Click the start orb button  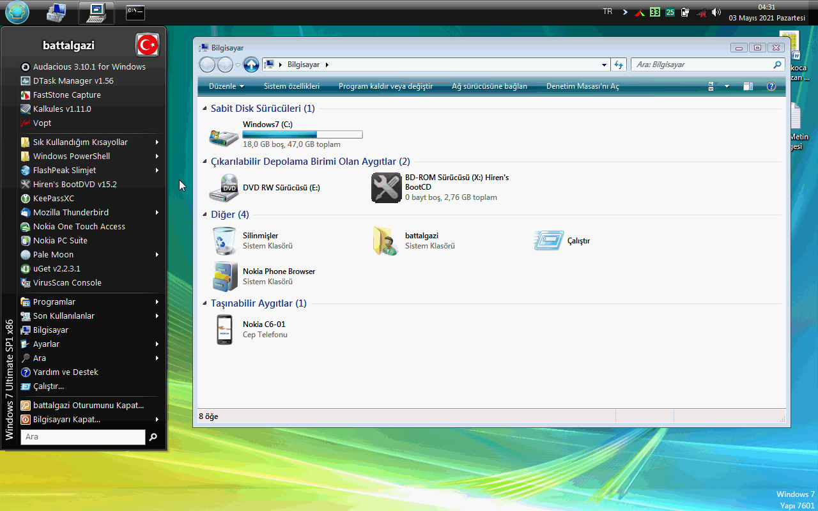(17, 11)
